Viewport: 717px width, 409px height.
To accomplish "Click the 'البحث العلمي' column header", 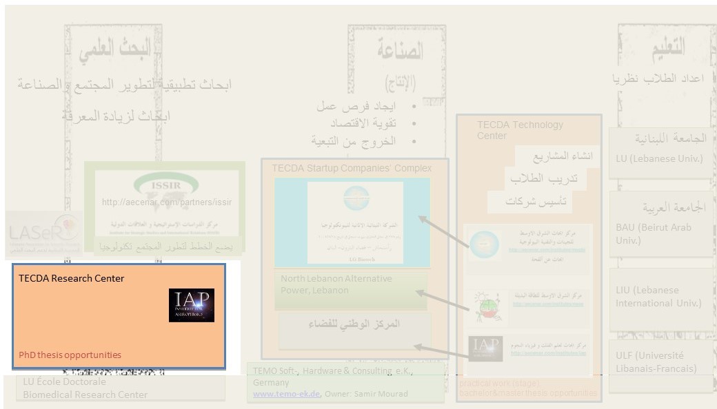I will (x=114, y=50).
